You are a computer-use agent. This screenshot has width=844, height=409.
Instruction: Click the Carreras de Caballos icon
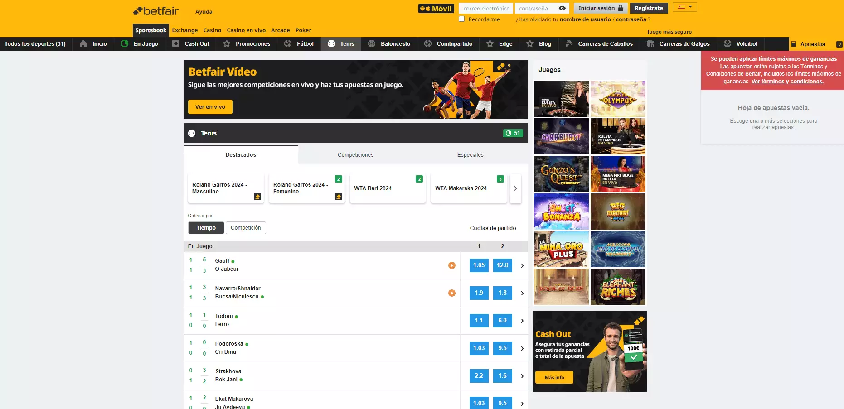pos(569,44)
